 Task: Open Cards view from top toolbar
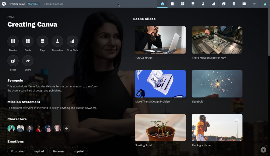[183, 4]
